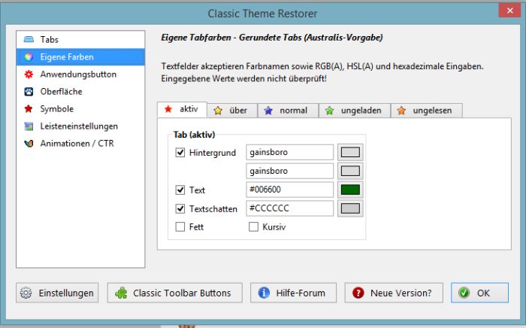Screen dimensions: 526x328
Task: Click the Tabs icon in sidebar
Action: click(x=29, y=39)
